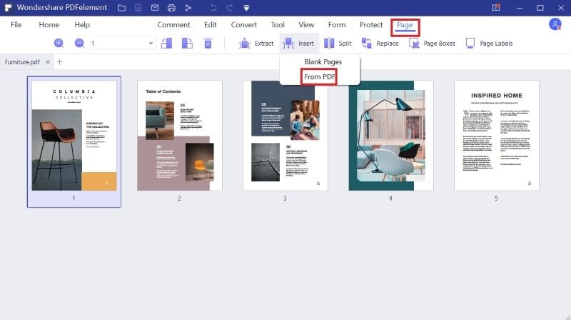Viewport: 571px width, 320px height.
Task: Switch to the Edit tab
Action: click(x=210, y=25)
